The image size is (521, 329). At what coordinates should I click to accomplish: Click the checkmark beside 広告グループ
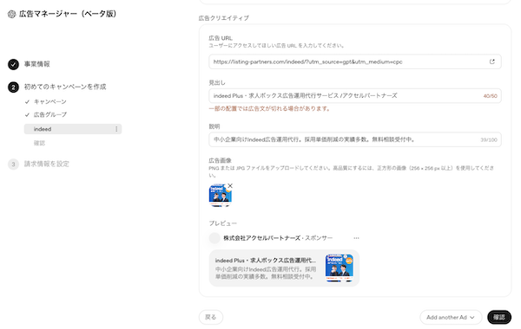pyautogui.click(x=27, y=114)
